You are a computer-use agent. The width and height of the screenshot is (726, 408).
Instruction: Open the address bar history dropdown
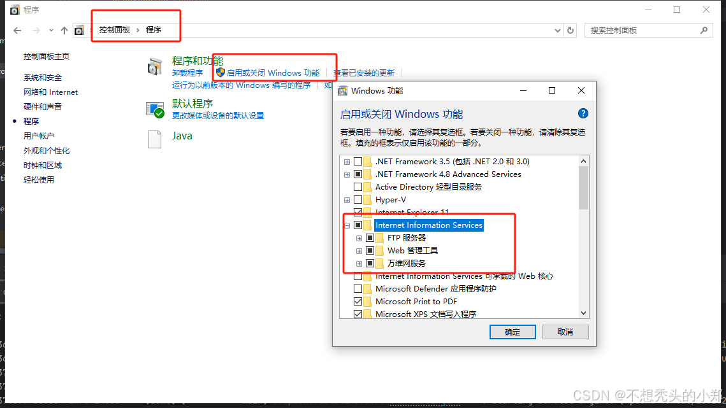558,31
